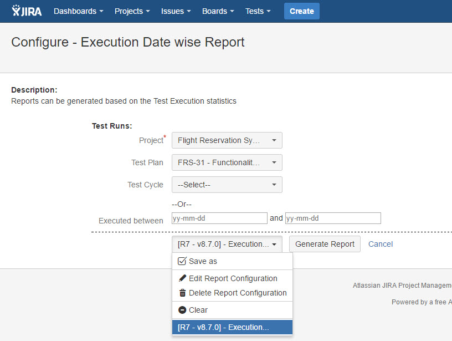Expand the Project dropdown Flight Reservation System
This screenshot has height=341, width=452.
[x=227, y=140]
